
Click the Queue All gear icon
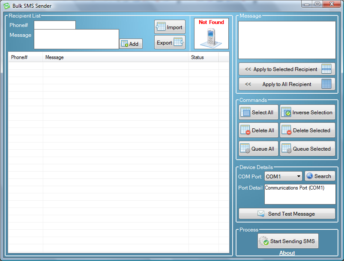(245, 148)
